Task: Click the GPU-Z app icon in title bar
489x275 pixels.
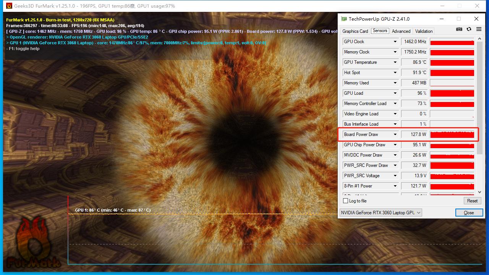Action: point(344,19)
